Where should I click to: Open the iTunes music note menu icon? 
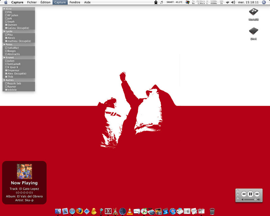[161, 2]
